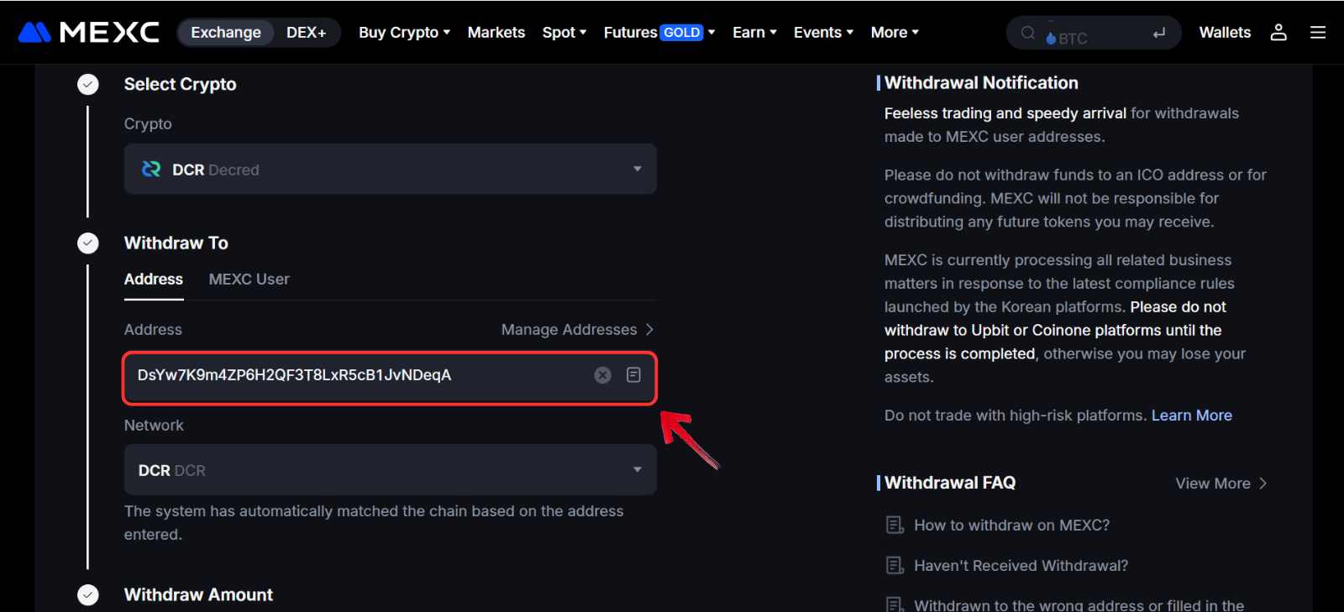1344x612 pixels.
Task: Open the How to withdraw on MEXC FAQ
Action: coord(1011,525)
